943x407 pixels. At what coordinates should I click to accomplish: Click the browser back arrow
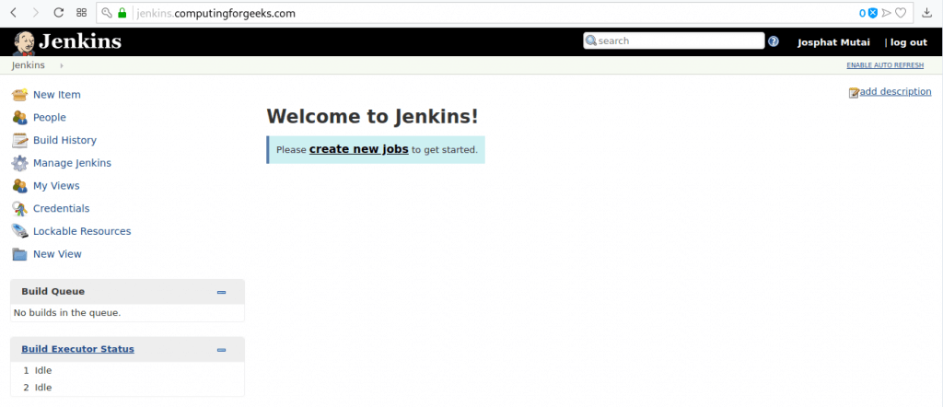point(14,13)
